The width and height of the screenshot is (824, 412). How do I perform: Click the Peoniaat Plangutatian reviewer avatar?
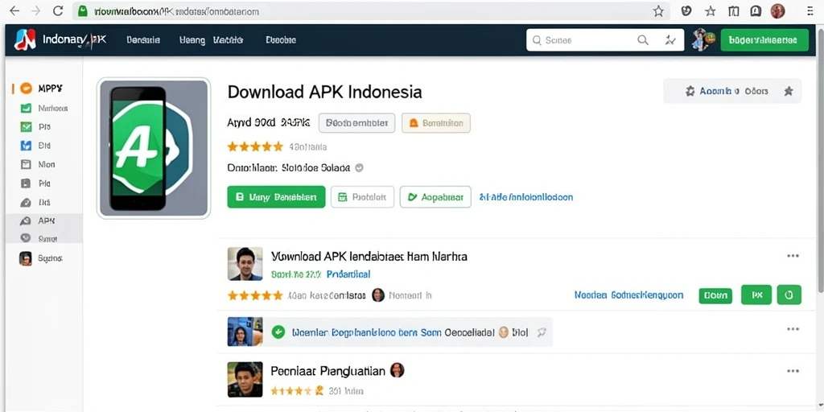point(245,379)
